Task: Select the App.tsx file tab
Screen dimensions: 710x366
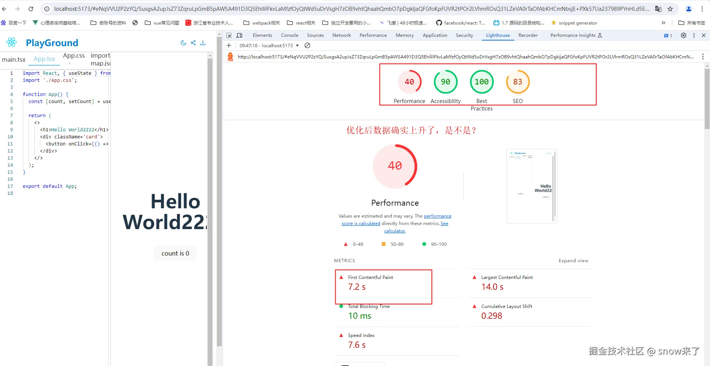Action: click(44, 59)
